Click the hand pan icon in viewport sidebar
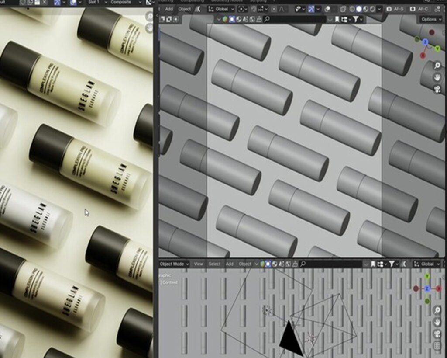 (437, 77)
